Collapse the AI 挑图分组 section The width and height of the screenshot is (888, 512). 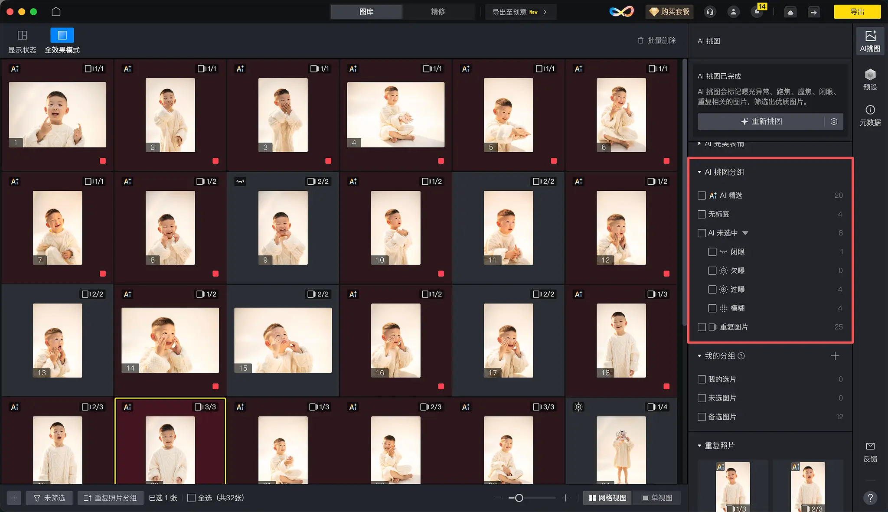(x=699, y=172)
